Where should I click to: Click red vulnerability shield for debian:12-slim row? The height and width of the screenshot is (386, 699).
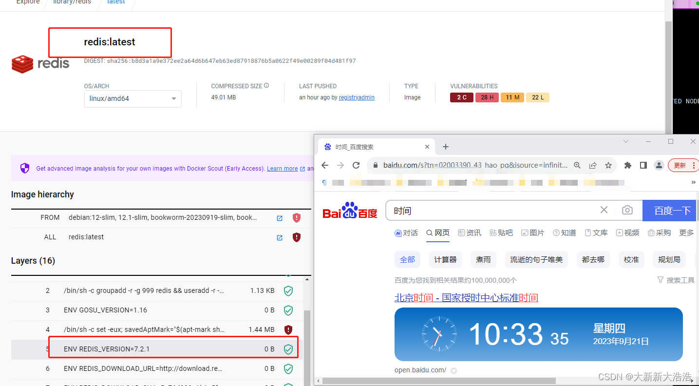[x=297, y=218]
